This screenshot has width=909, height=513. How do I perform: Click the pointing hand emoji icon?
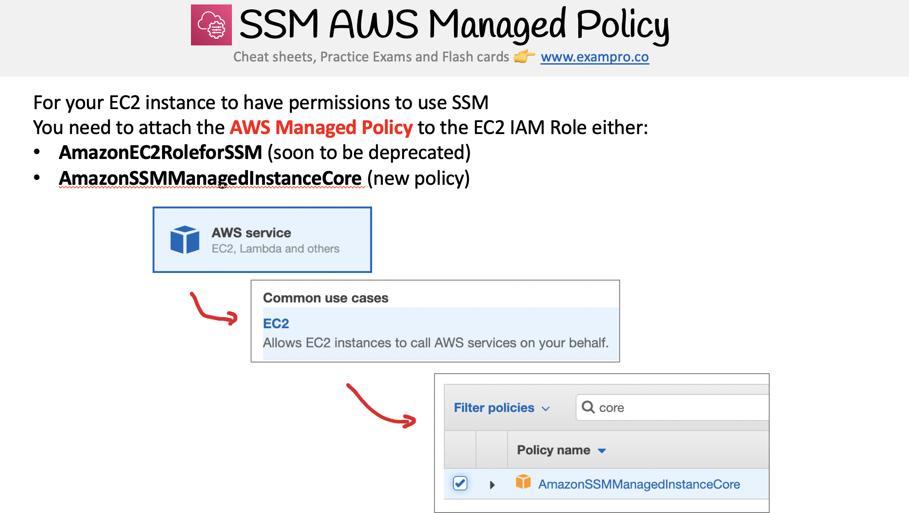(524, 56)
